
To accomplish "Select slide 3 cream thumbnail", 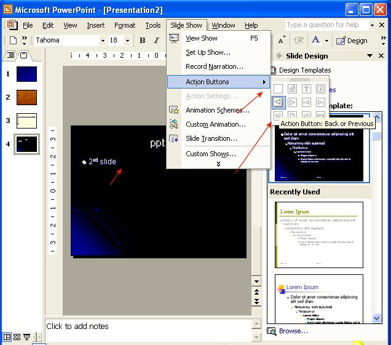I will point(26,121).
